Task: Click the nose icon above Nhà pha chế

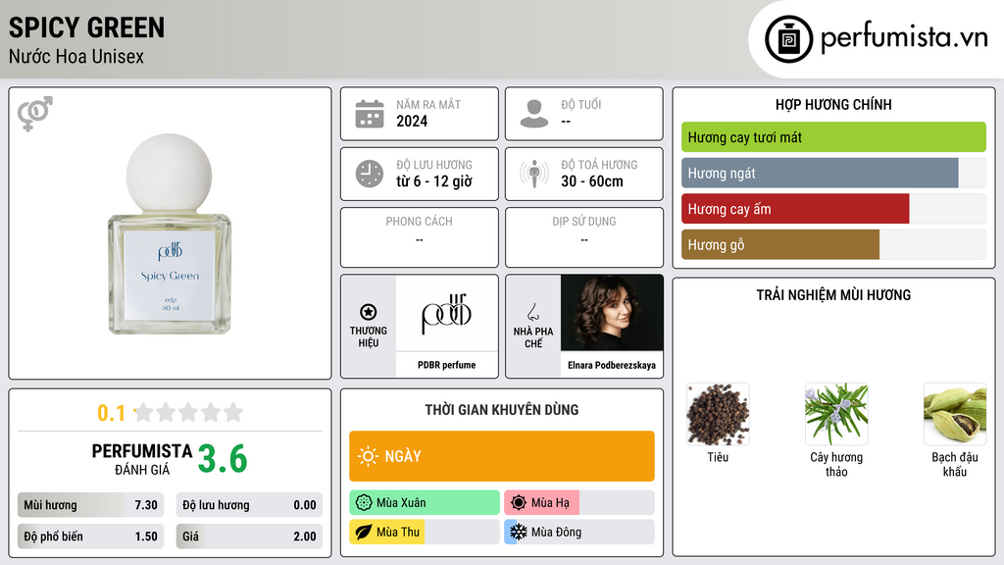Action: click(x=532, y=312)
